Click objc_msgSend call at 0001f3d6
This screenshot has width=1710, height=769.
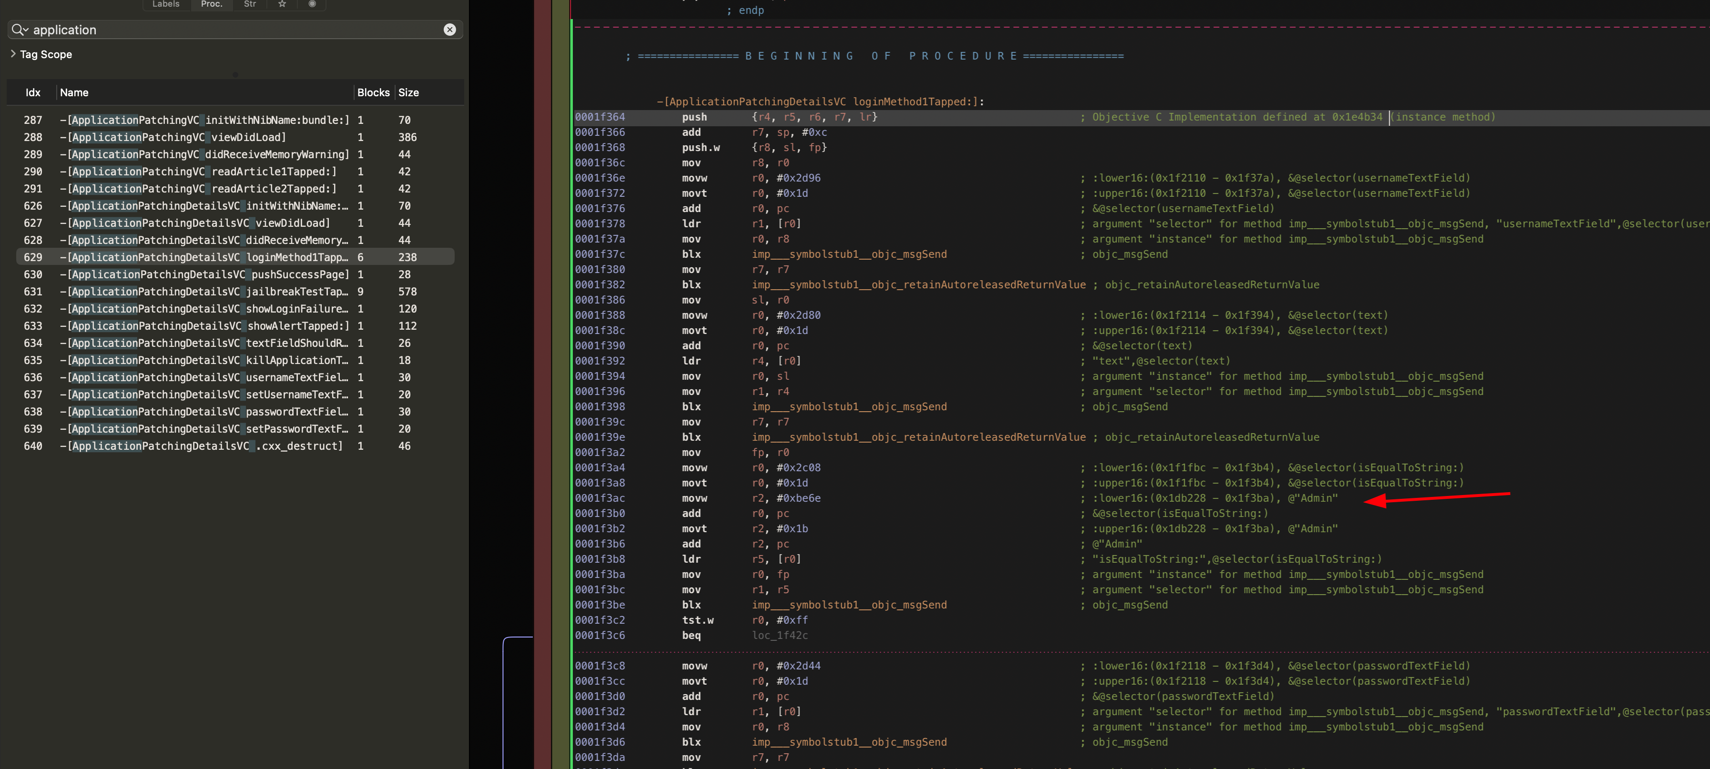(x=849, y=742)
